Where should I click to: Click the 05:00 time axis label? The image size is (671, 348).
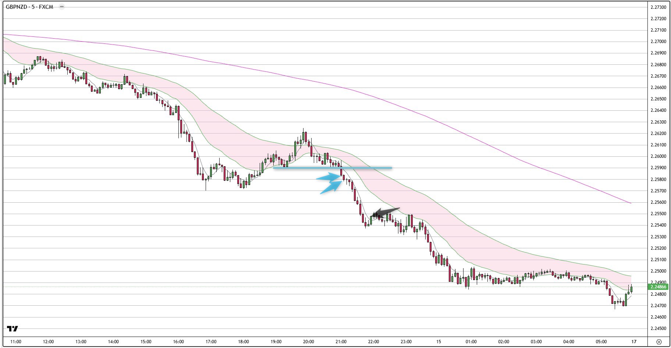[601, 342]
